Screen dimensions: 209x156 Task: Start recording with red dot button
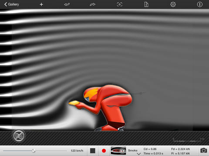(x=104, y=151)
